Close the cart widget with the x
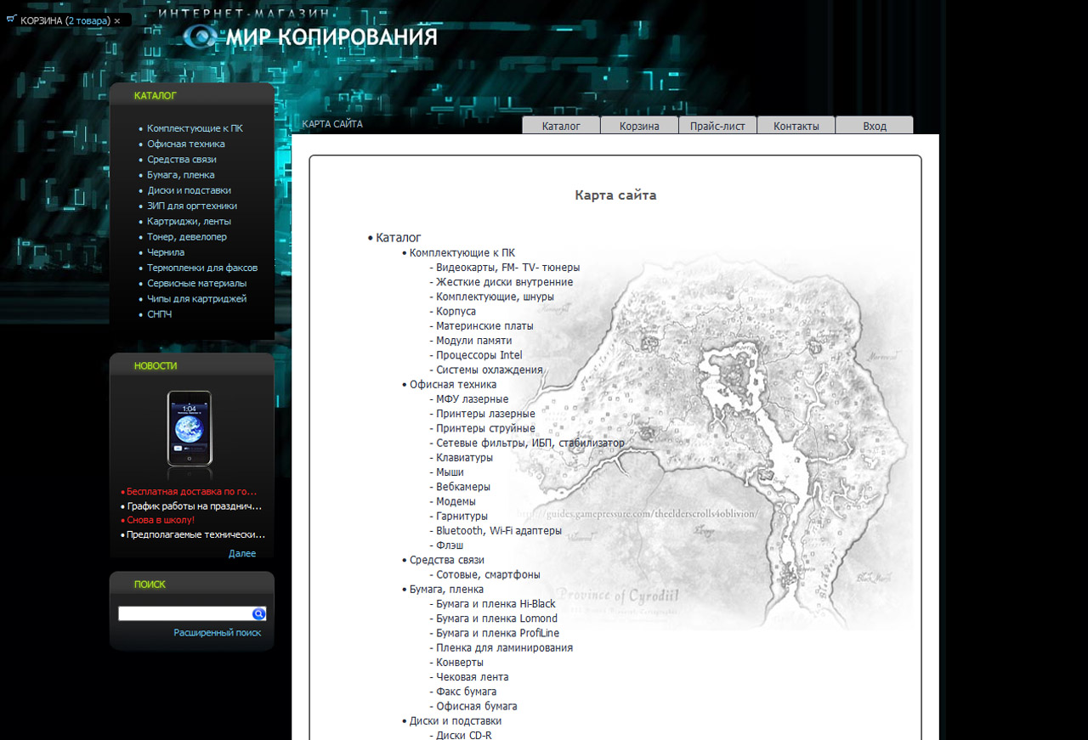 click(117, 20)
